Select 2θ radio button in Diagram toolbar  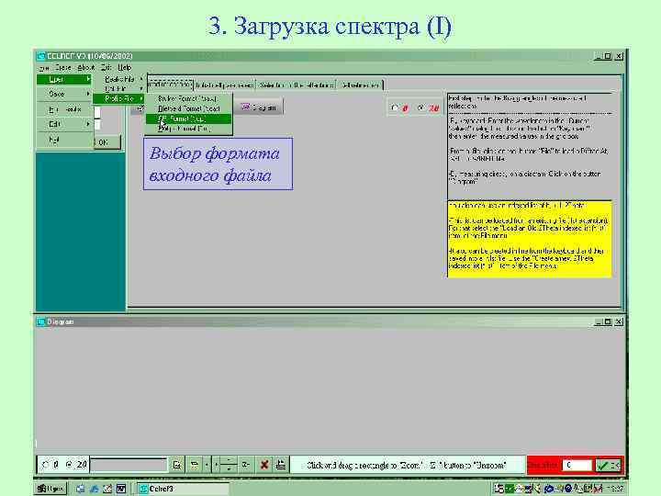(x=69, y=465)
